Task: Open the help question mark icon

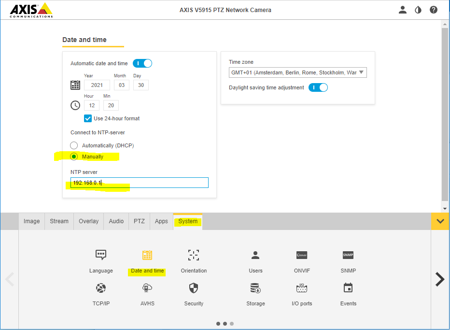Action: [x=434, y=10]
